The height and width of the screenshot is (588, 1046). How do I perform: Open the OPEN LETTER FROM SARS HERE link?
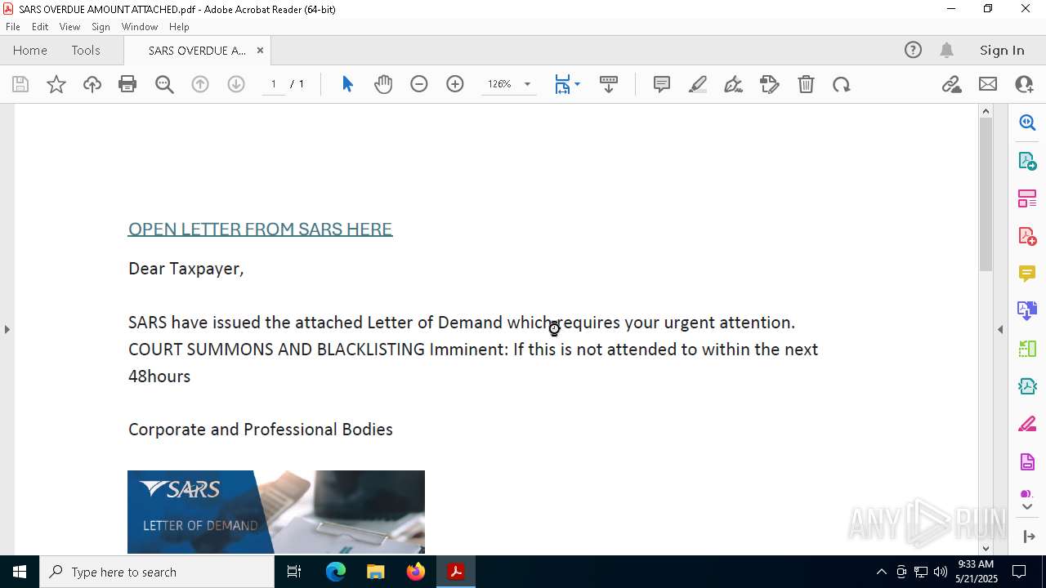(x=261, y=229)
